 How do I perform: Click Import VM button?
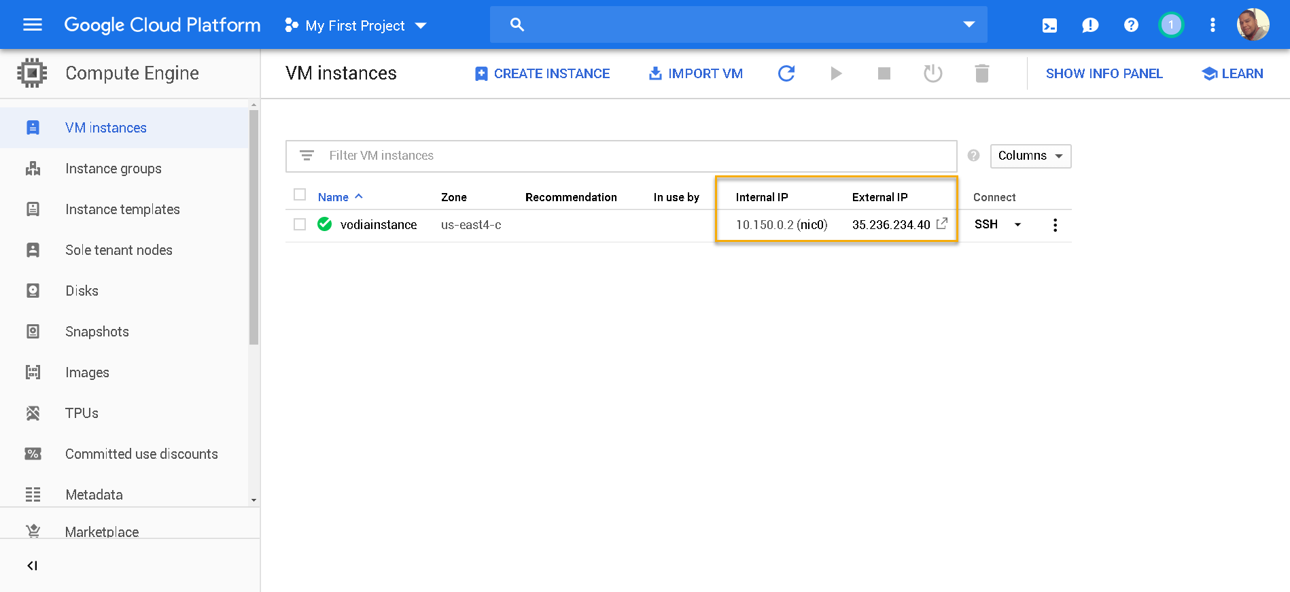click(695, 73)
